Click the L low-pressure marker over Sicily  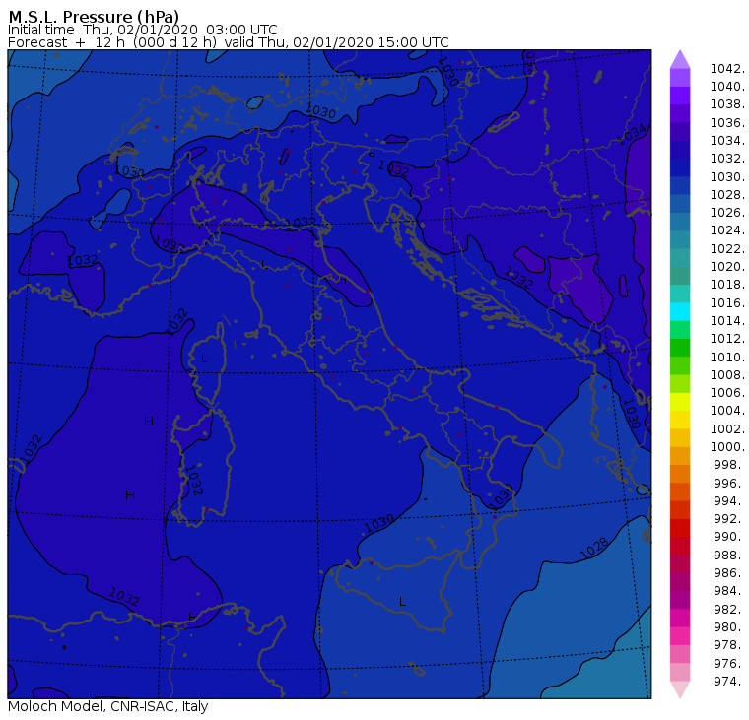[402, 602]
